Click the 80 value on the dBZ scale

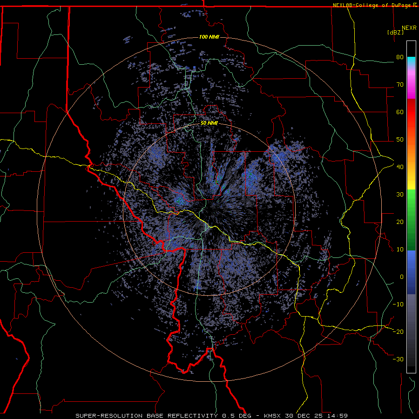coord(400,57)
